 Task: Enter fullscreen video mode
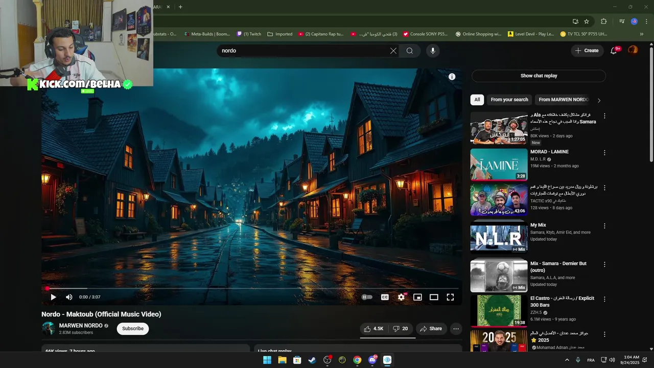tap(450, 297)
